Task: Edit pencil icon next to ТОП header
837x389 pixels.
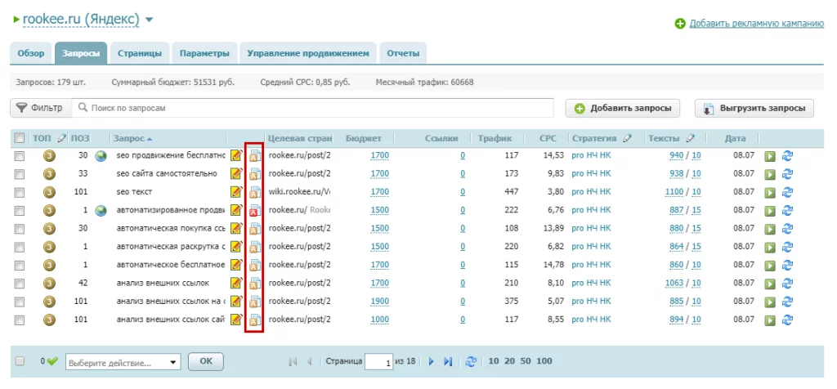Action: coord(62,138)
